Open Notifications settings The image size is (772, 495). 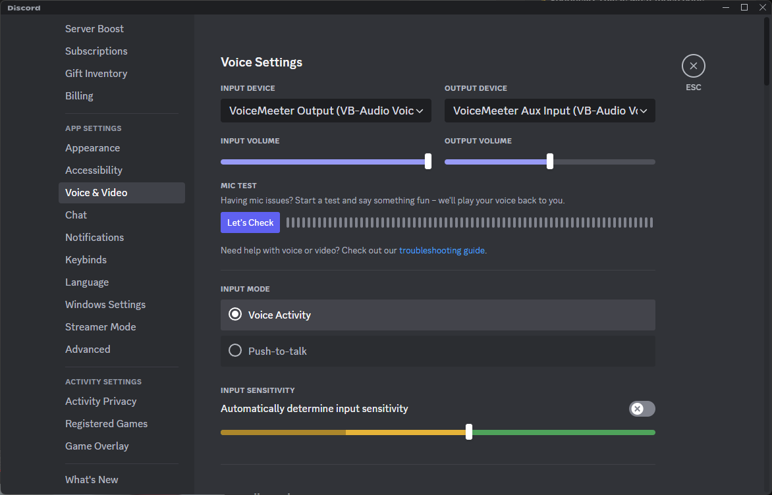pyautogui.click(x=94, y=238)
